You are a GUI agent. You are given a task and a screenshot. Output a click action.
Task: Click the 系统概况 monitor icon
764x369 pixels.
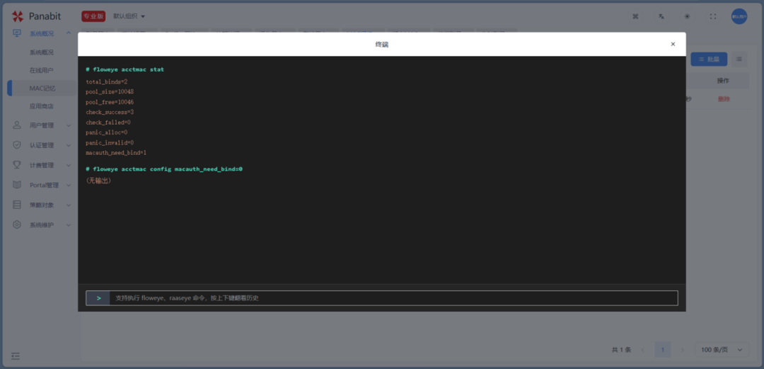(x=17, y=33)
